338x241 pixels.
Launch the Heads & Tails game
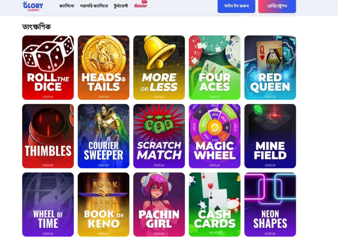(103, 67)
